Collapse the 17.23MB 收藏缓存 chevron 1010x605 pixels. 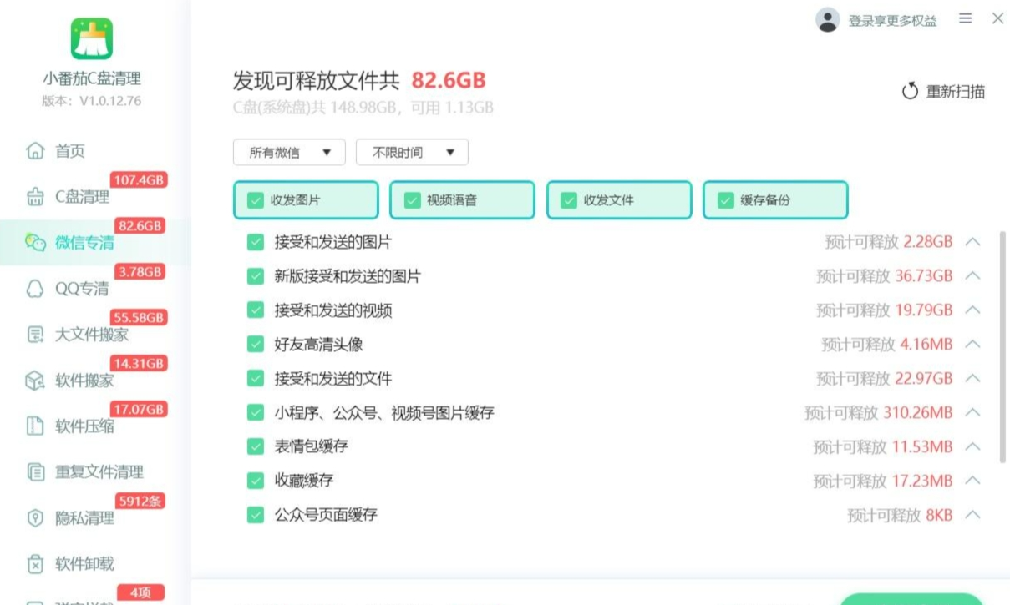pyautogui.click(x=972, y=481)
